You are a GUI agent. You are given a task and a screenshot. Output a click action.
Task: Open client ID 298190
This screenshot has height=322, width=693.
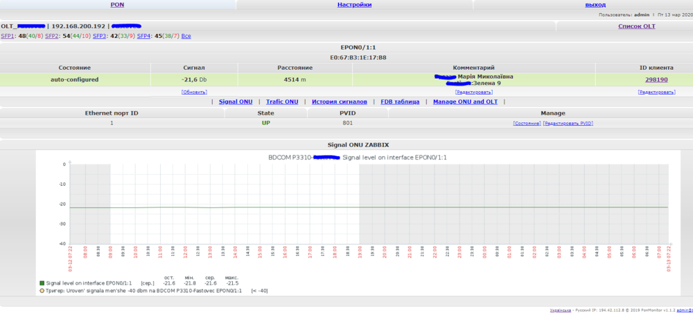tap(656, 79)
